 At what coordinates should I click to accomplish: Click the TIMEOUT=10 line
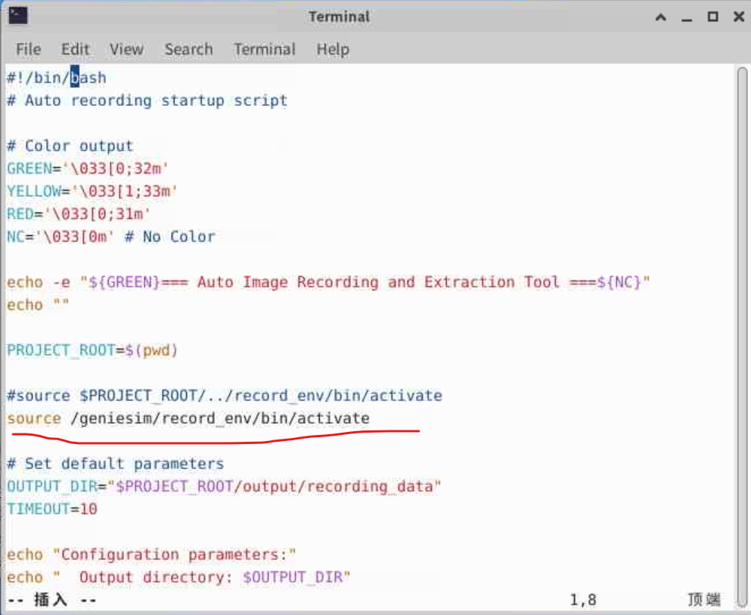[51, 508]
